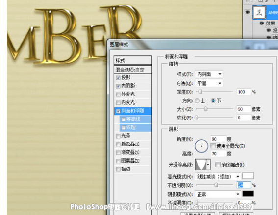Screen dimensions: 278x215
Task: Click the white highlight color swatch
Action: [x=248, y=176]
